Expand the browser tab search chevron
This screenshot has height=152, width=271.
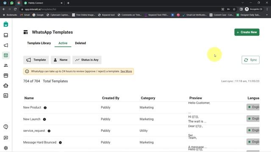[243, 3]
